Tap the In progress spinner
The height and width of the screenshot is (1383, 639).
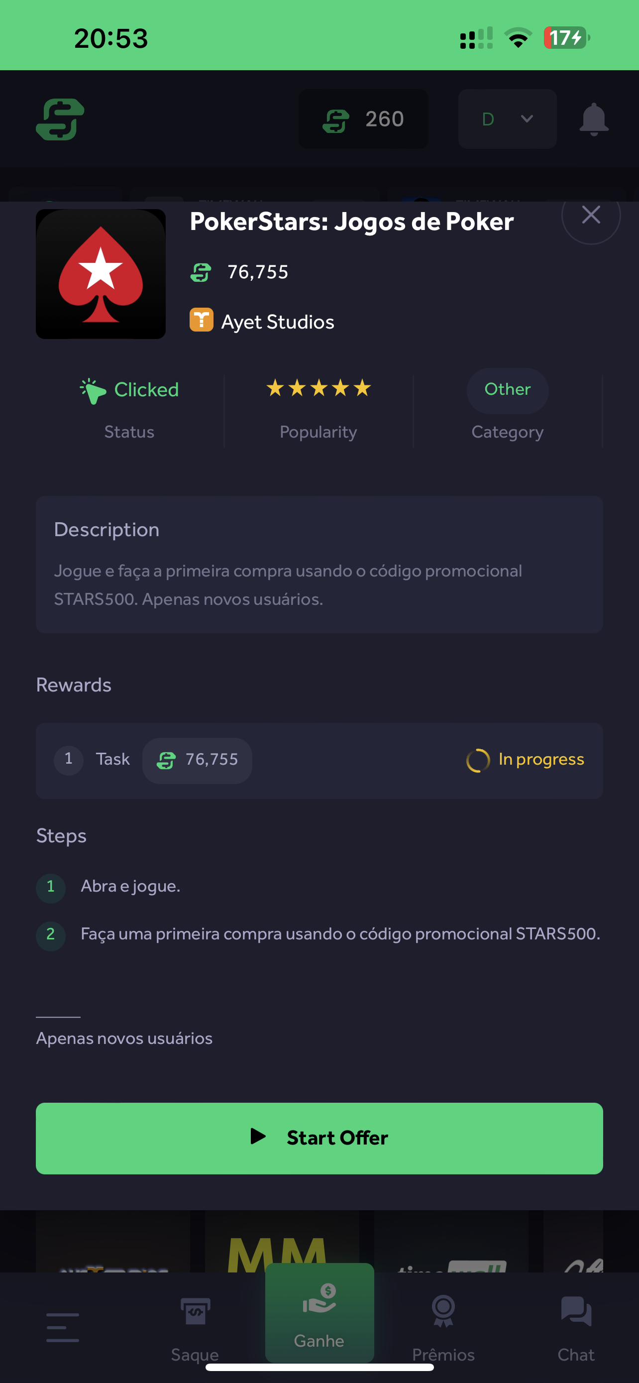coord(477,760)
